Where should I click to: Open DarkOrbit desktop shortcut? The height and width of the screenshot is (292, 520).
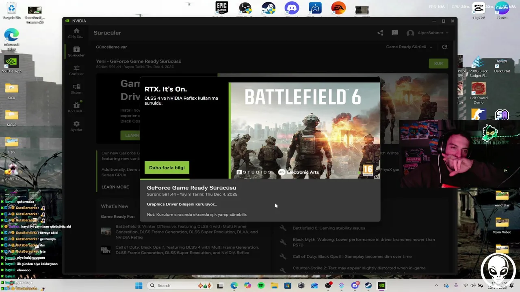tap(502, 65)
